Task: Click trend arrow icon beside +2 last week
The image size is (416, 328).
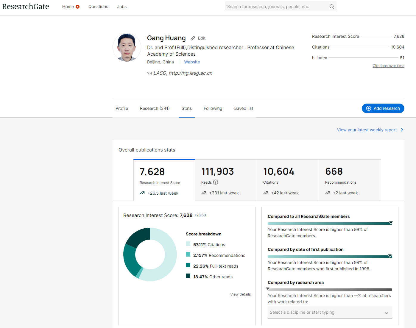Action: click(328, 193)
